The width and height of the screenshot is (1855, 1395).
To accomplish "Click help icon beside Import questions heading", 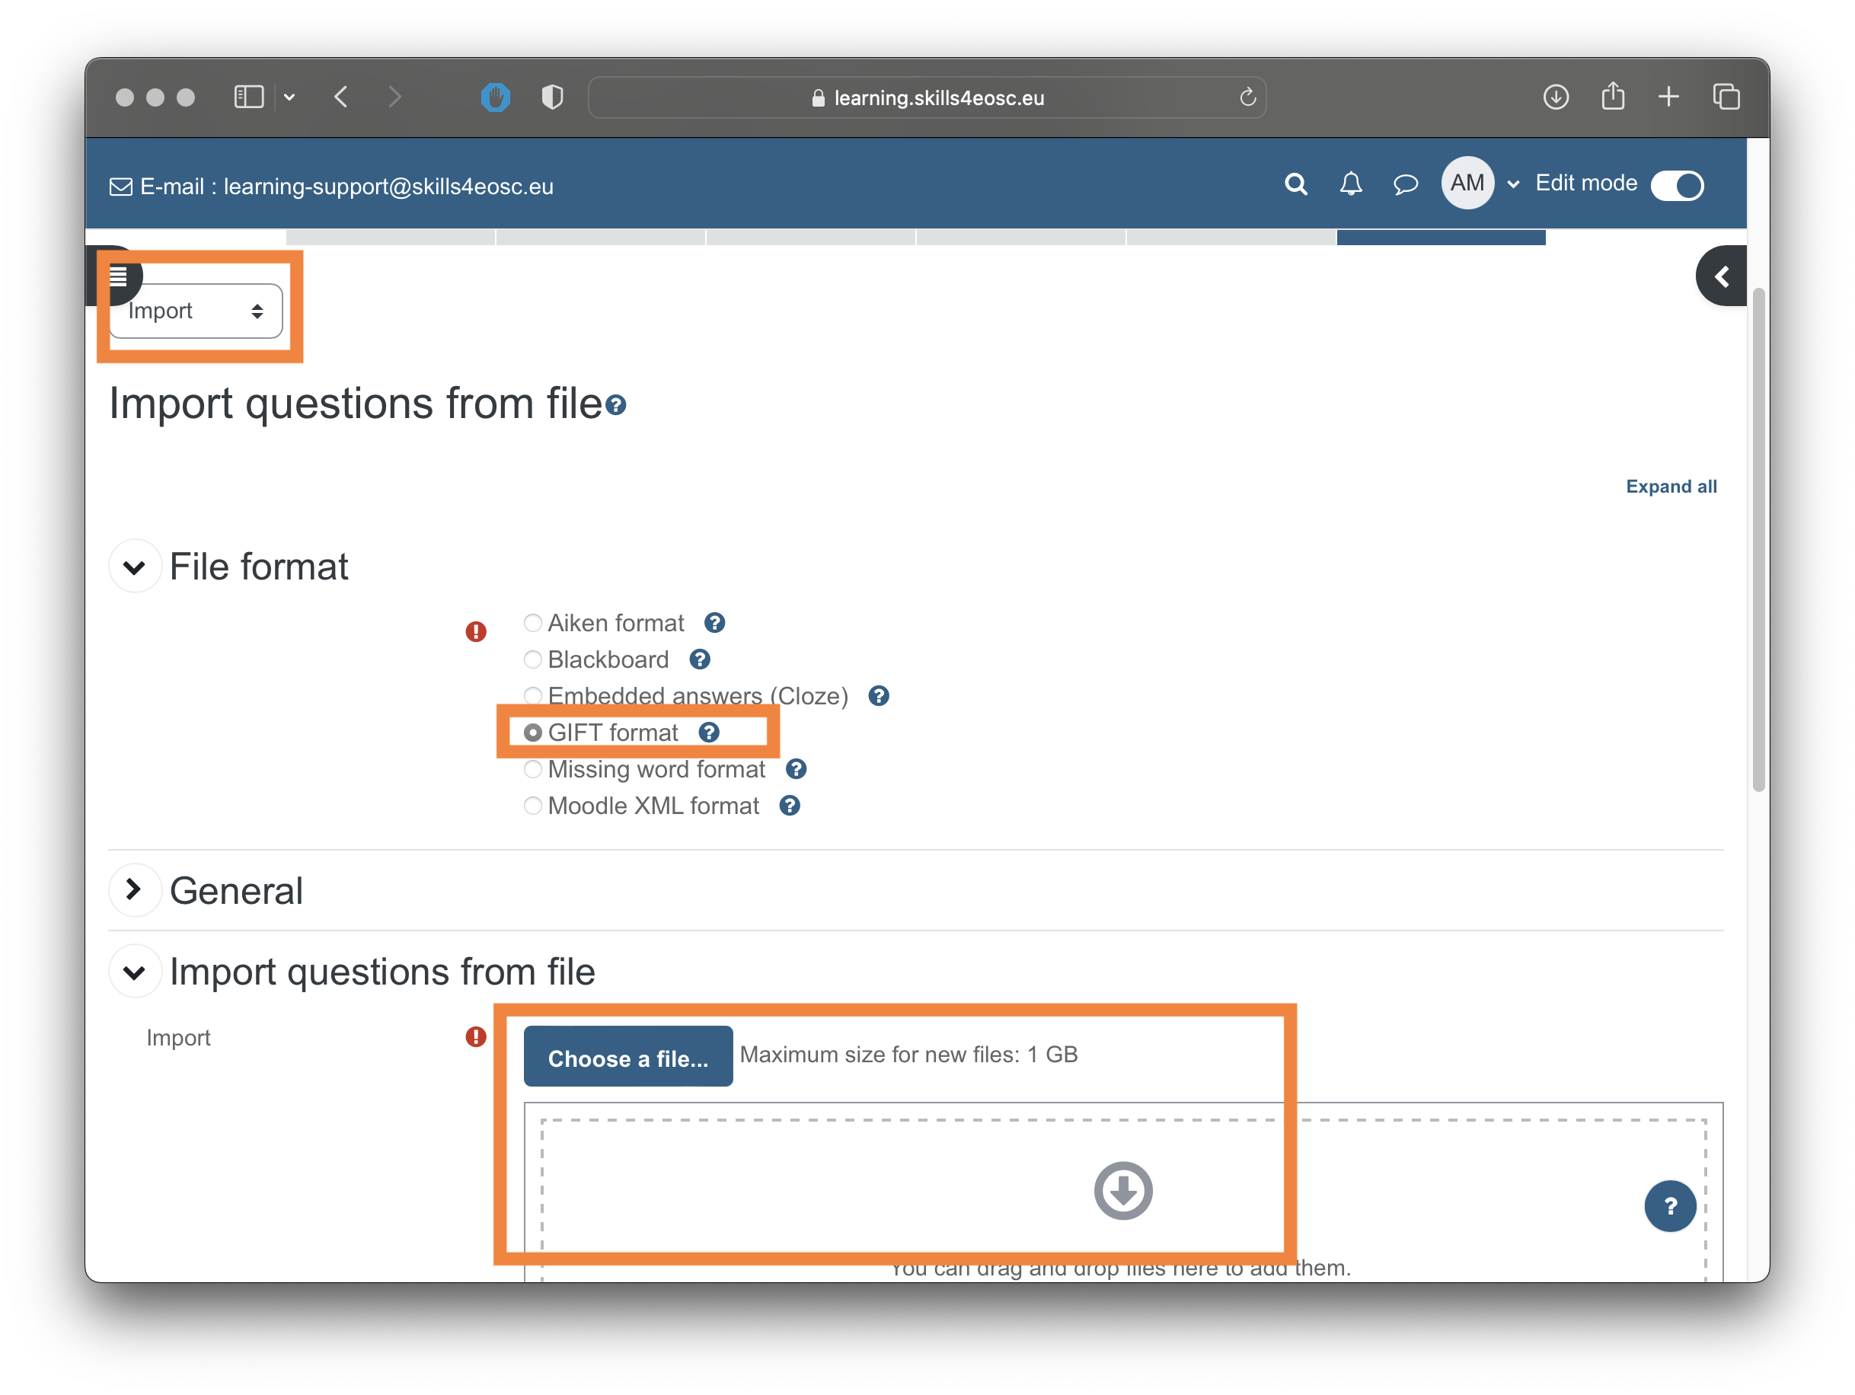I will tap(616, 406).
